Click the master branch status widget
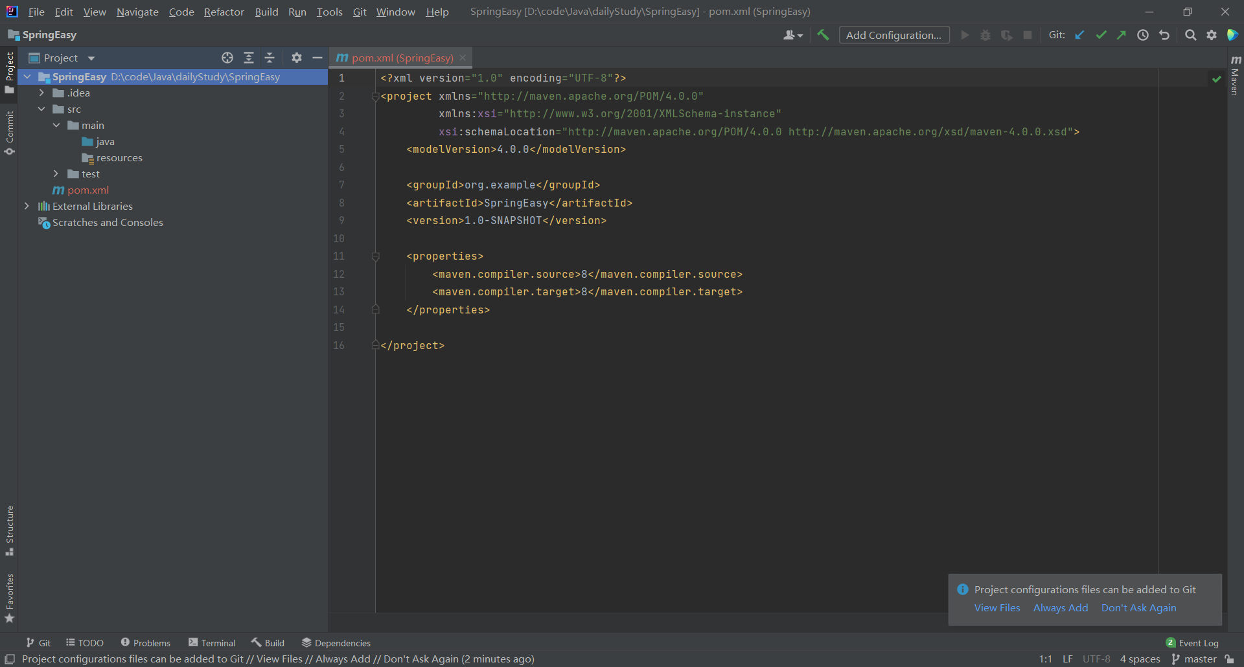 tap(1194, 659)
